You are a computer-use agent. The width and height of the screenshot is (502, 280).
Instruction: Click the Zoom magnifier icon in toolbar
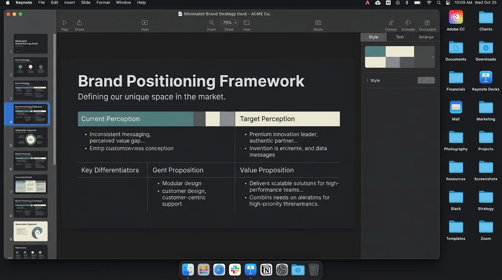click(211, 23)
